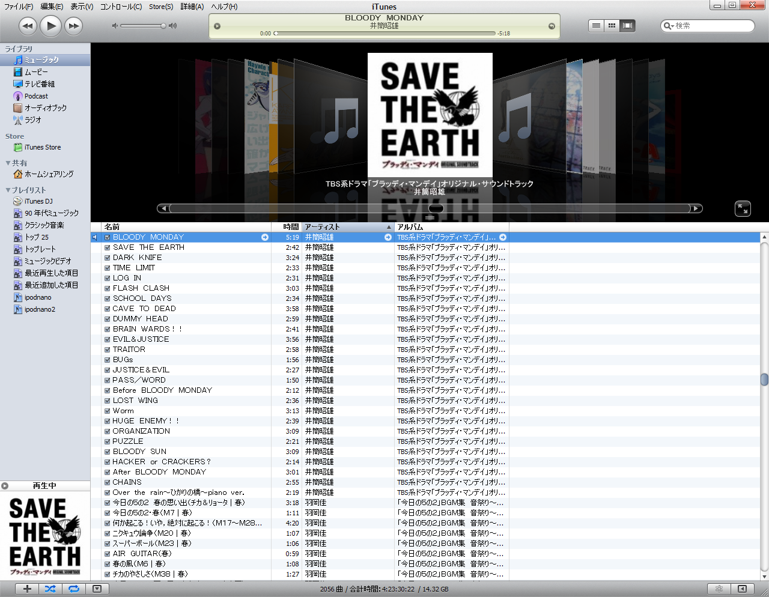Viewport: 769px width, 597px height.
Task: Collapse the プレイリスト sidebar section
Action: click(8, 190)
